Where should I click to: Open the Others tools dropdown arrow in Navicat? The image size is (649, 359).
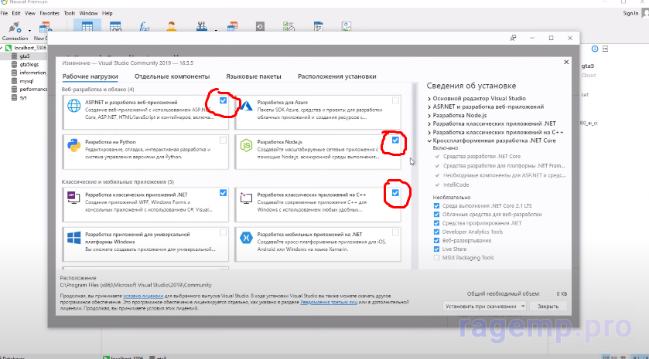click(216, 31)
